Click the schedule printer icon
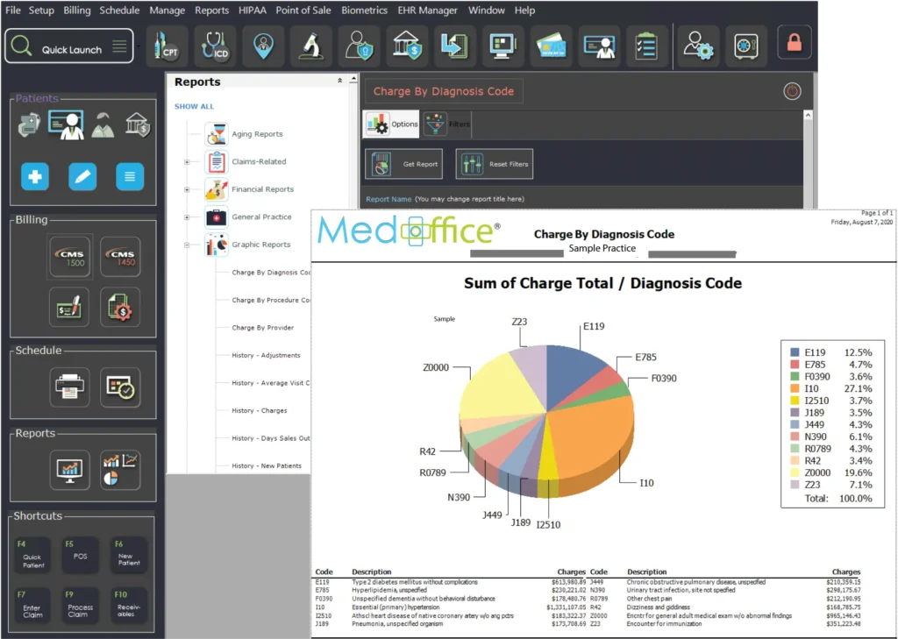 pyautogui.click(x=68, y=387)
